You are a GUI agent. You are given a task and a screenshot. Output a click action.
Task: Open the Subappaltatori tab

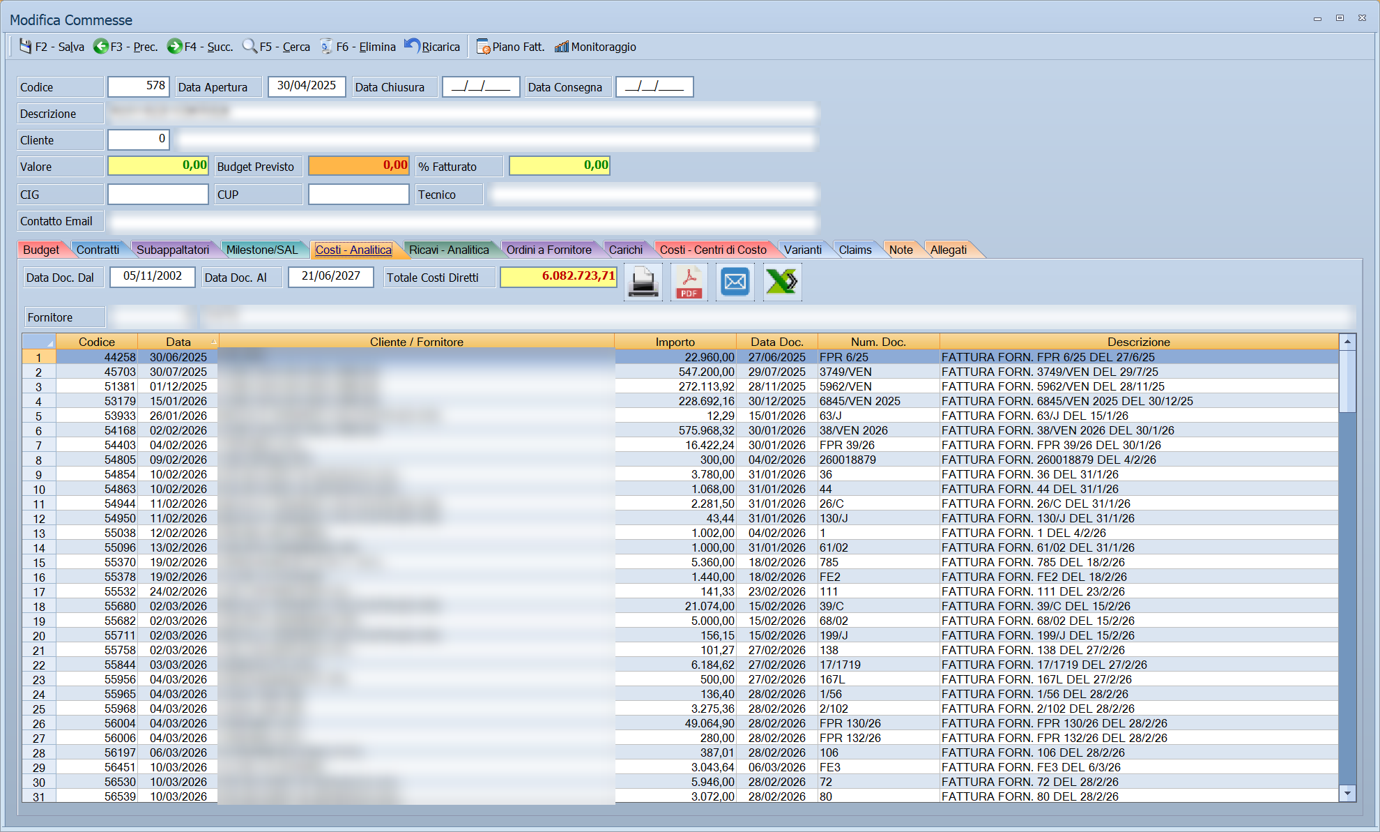pyautogui.click(x=173, y=250)
